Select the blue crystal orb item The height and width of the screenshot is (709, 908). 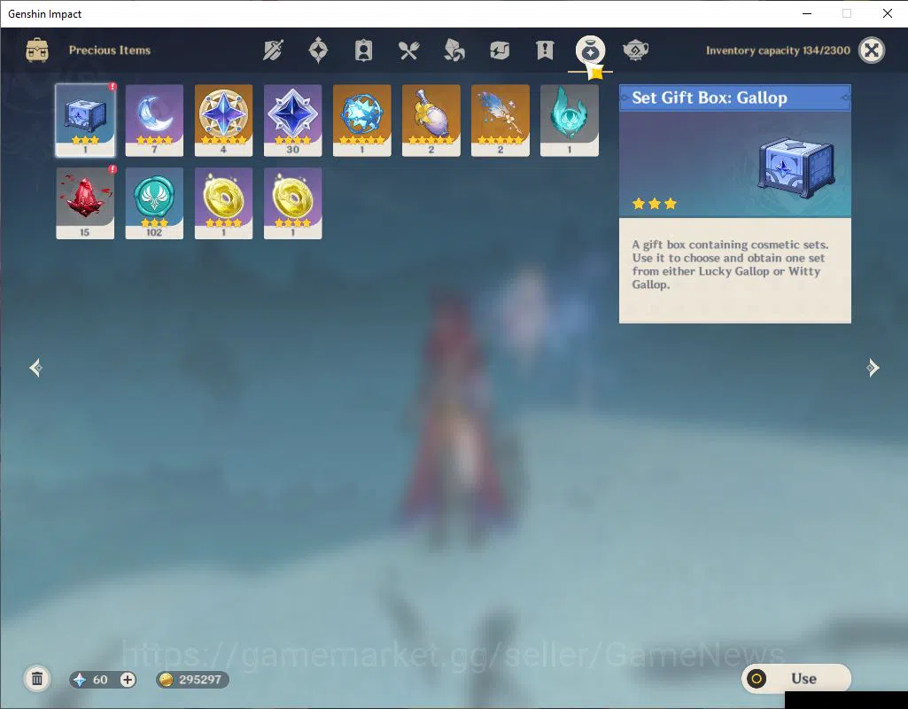point(362,121)
